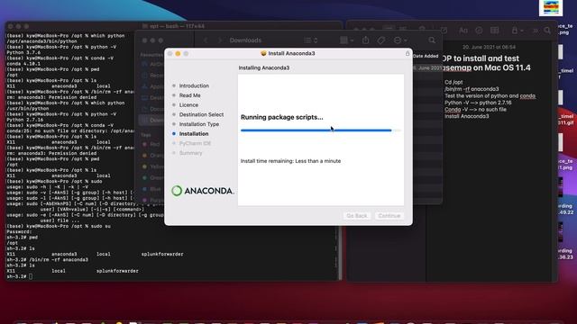Click Finder edit tags icon

click(380, 40)
